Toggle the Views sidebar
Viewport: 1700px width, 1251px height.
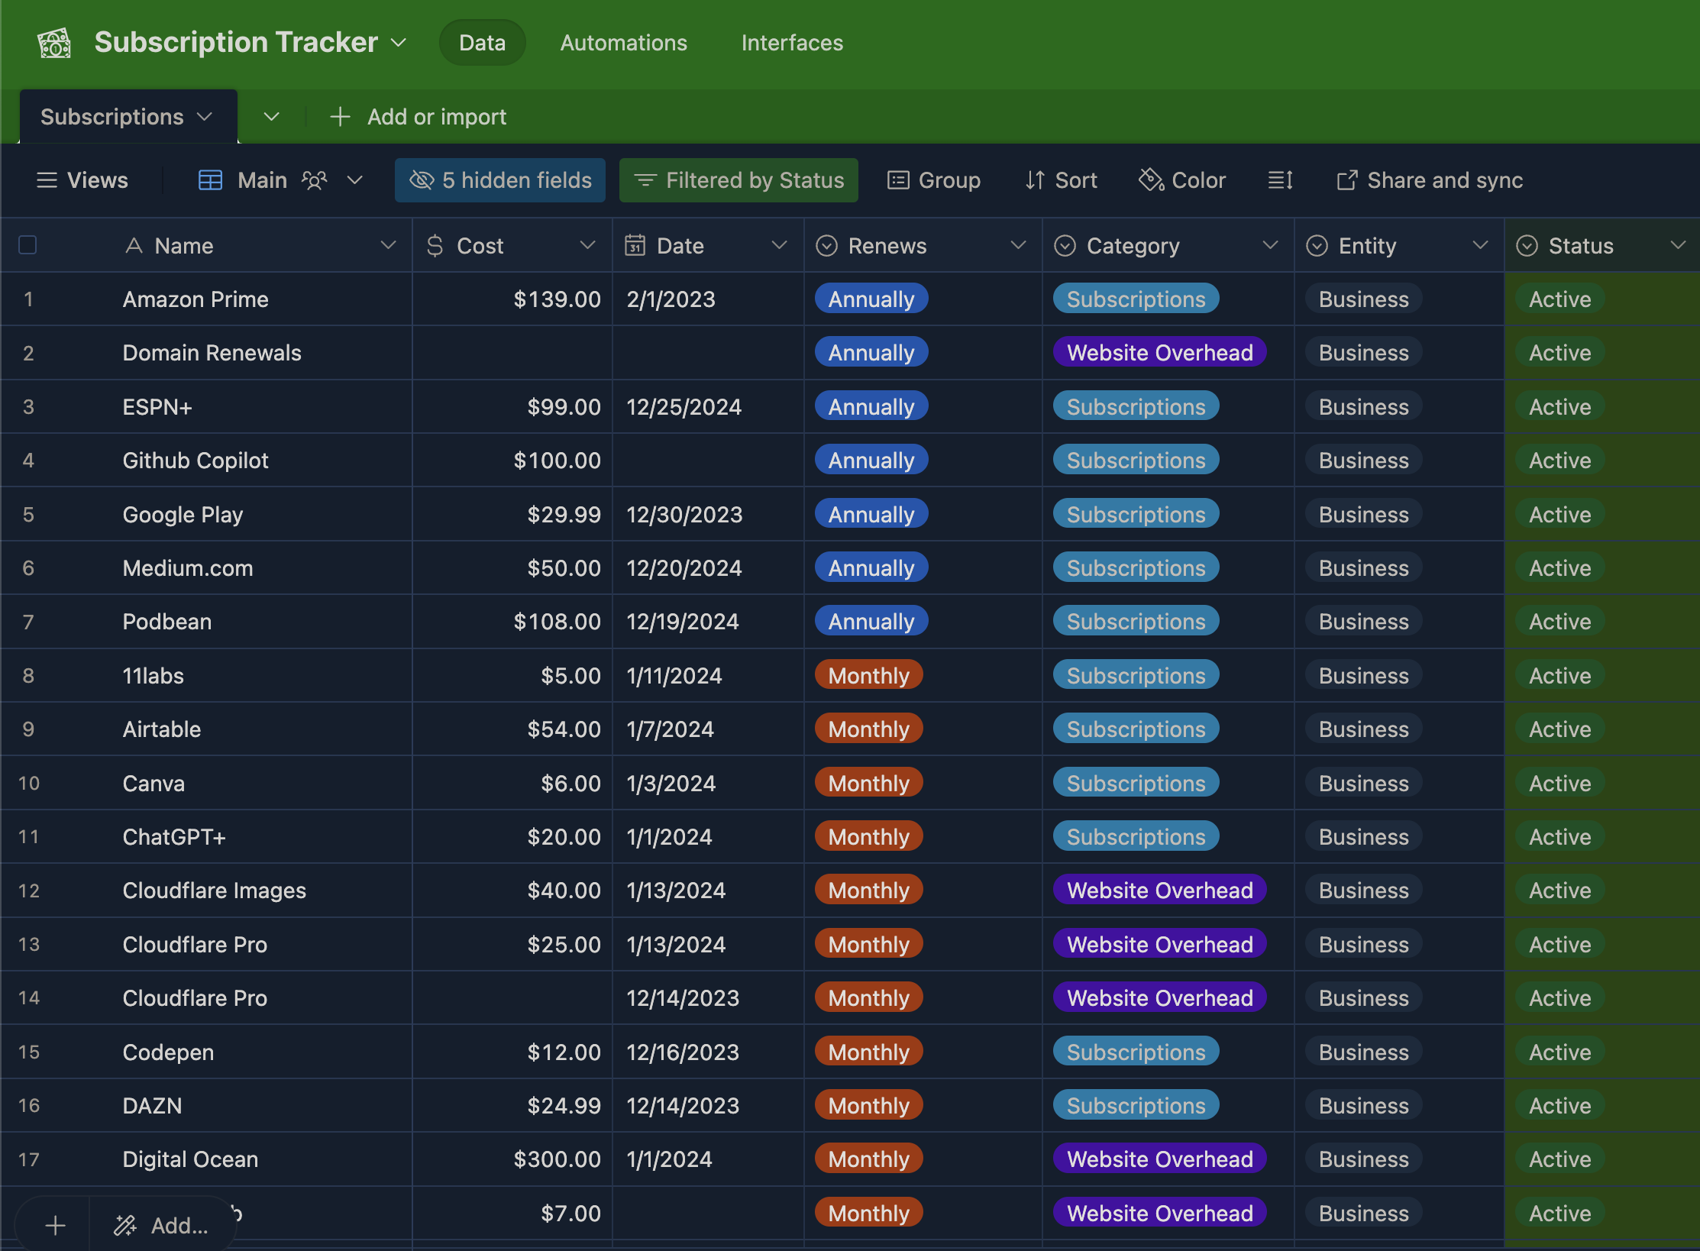[82, 180]
